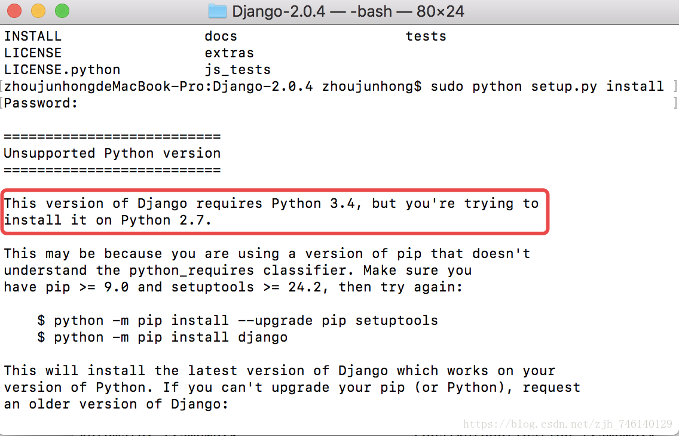Image resolution: width=679 pixels, height=436 pixels.
Task: Click the 'Unsupported Python version' heading
Action: (x=112, y=153)
